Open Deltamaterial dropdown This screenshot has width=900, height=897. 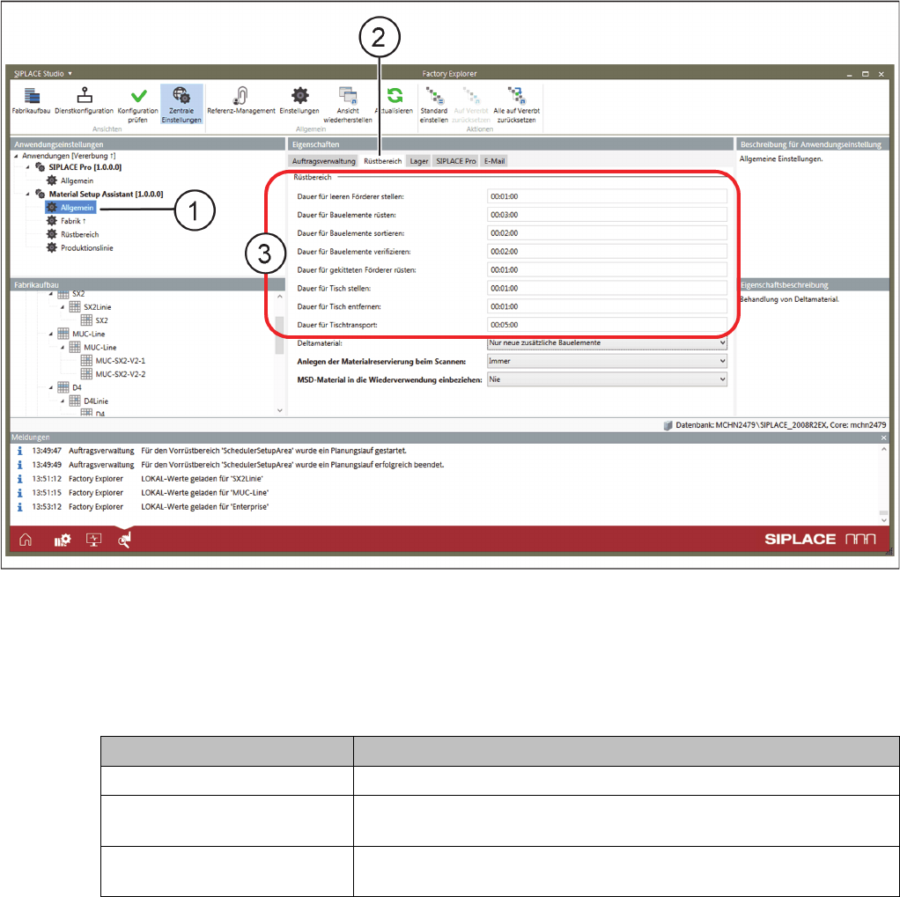[607, 342]
